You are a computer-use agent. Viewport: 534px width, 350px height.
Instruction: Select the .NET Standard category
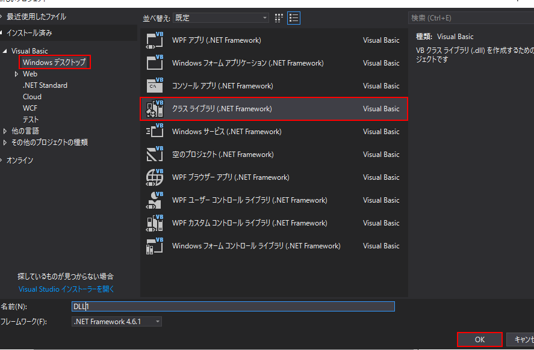(45, 85)
